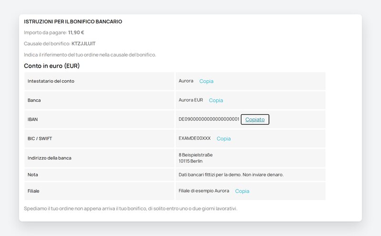
Task: Click the Copiato link next to IBAN
Action: pyautogui.click(x=255, y=119)
